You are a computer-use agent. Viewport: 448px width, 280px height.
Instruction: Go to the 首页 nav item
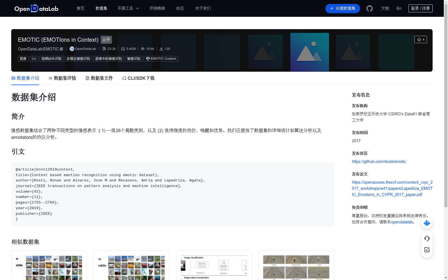pos(80,8)
